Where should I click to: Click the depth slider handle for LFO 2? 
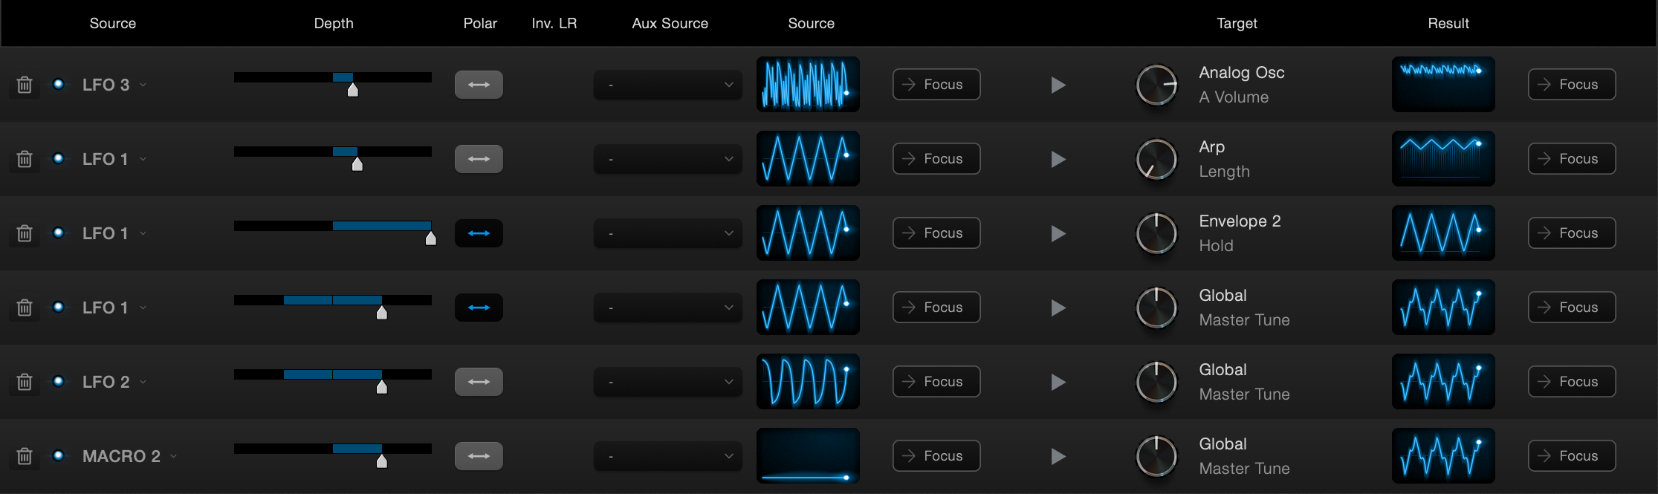pos(382,386)
